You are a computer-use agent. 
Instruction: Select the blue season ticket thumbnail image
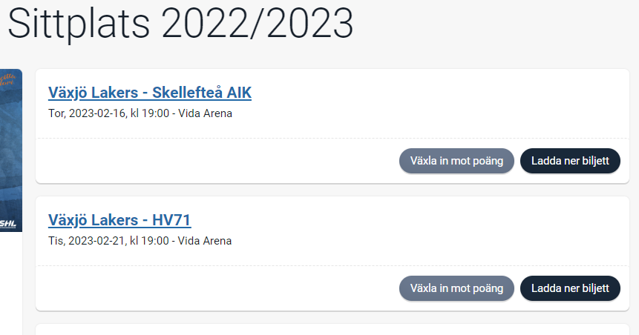[x=11, y=150]
